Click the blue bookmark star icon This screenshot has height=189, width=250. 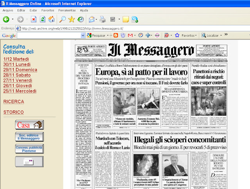(x=177, y=35)
